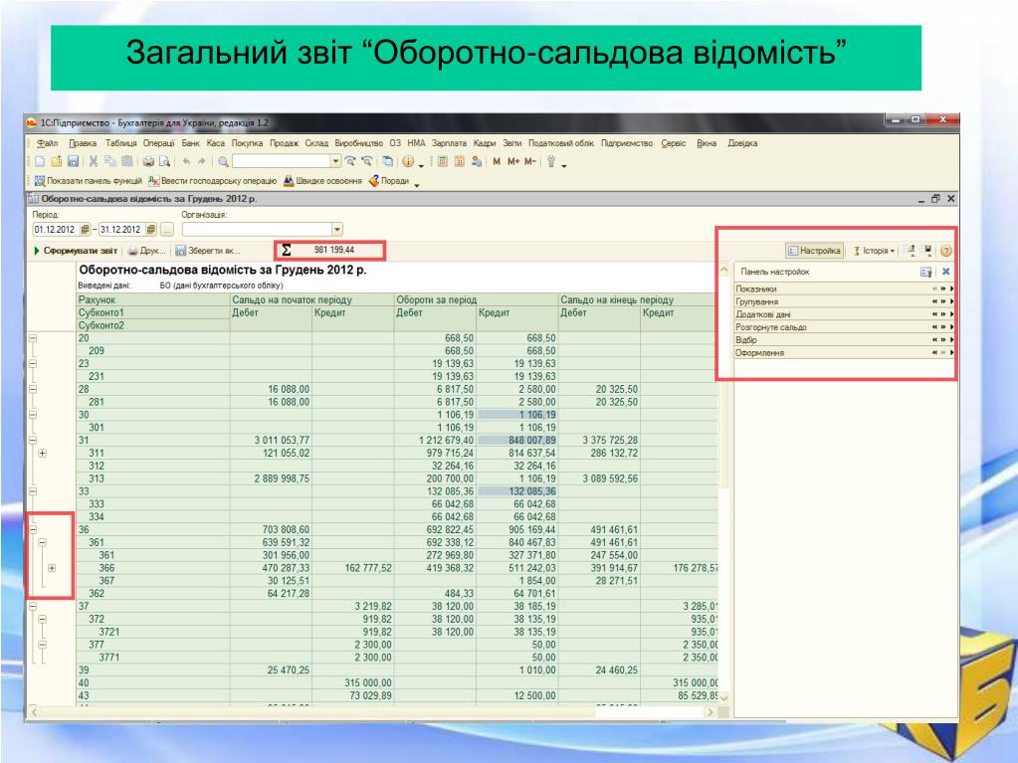1018x763 pixels.
Task: Open the calendar icon in toolbar
Action: click(x=460, y=161)
